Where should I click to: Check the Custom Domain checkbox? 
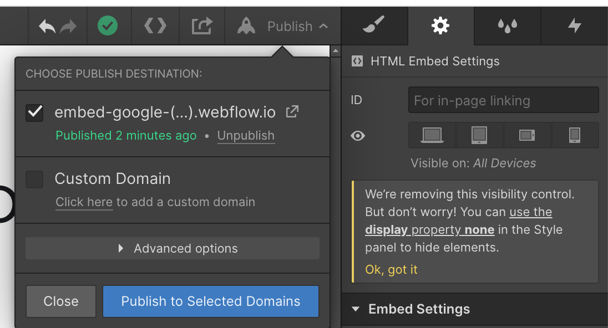click(x=34, y=180)
